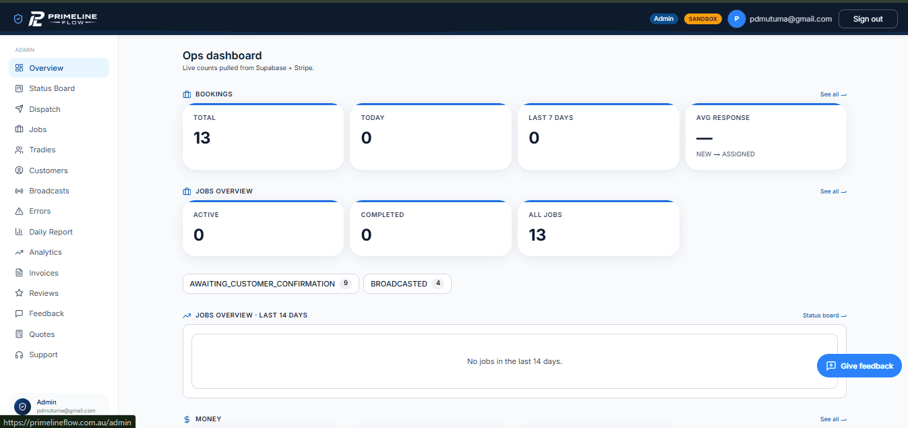This screenshot has height=428, width=908.
Task: Click the Errors warning triangle icon
Action: [x=19, y=211]
